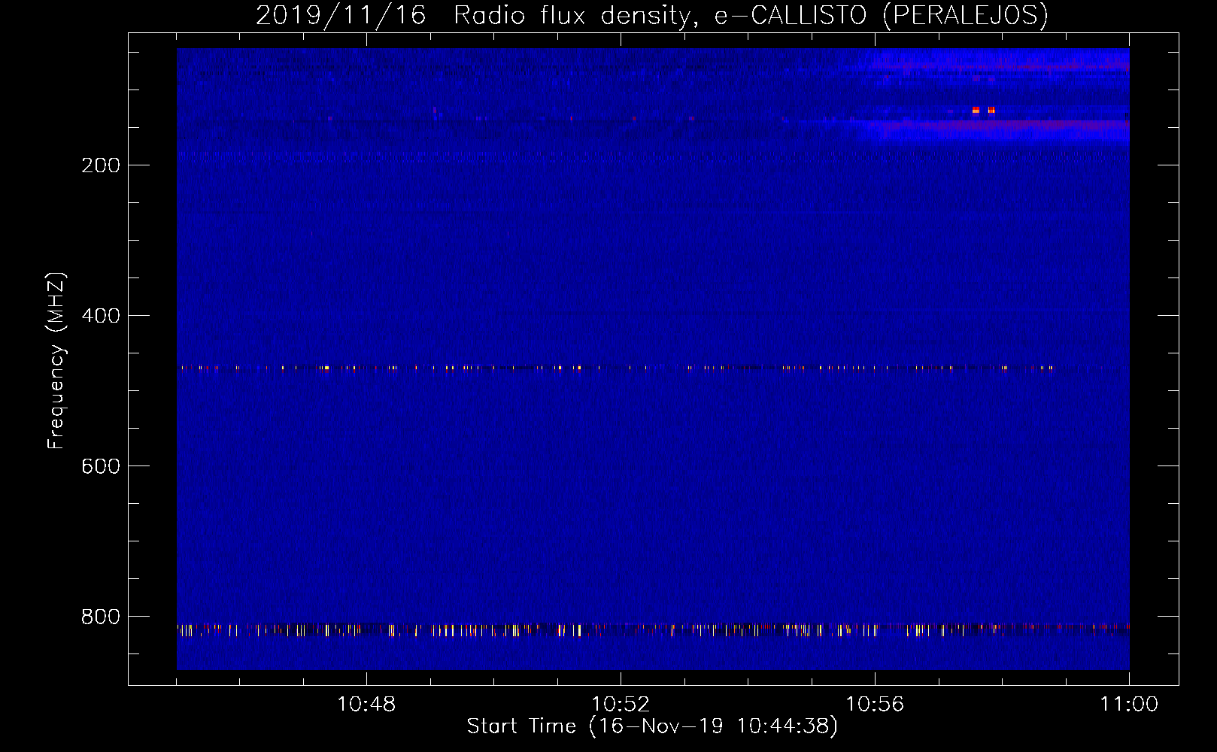Viewport: 1217px width, 752px height.
Task: Click the 600 MHz frequency tick label
Action: (x=101, y=466)
